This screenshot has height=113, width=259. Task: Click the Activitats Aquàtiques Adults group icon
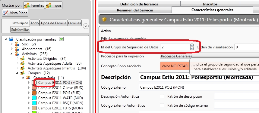[x=23, y=63]
